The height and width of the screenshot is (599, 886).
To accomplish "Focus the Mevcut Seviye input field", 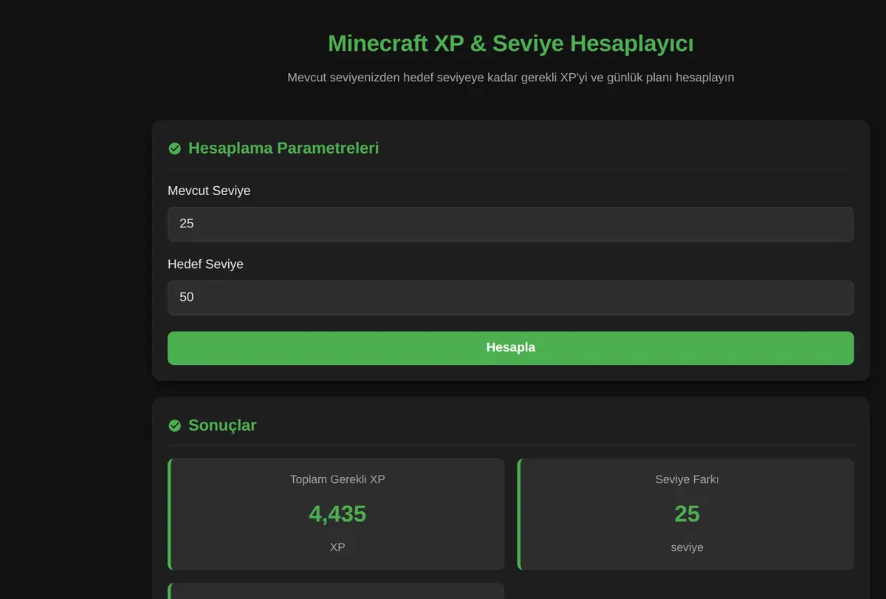I will coord(510,224).
